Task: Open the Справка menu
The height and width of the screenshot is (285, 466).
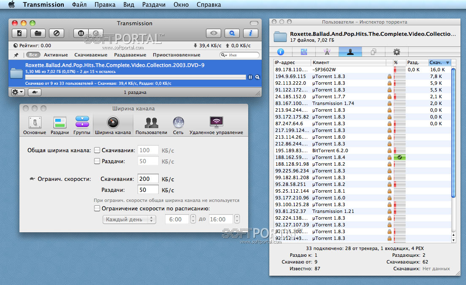Action: point(209,5)
